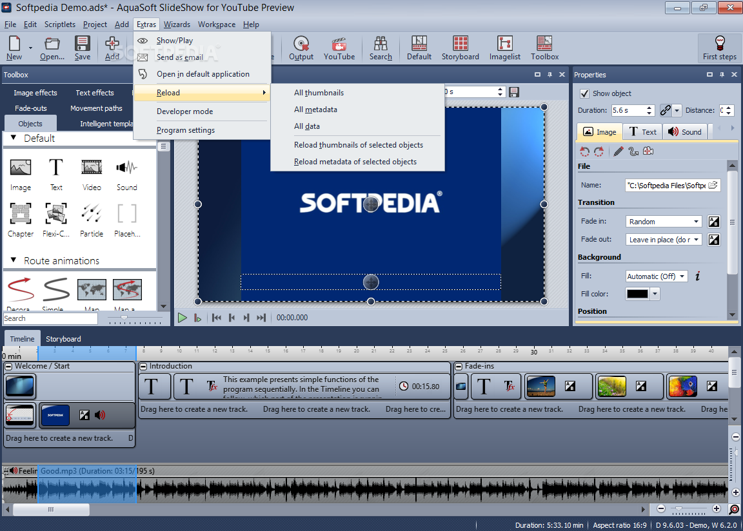
Task: Select Reload thumbnails of selected objects
Action: [x=357, y=145]
